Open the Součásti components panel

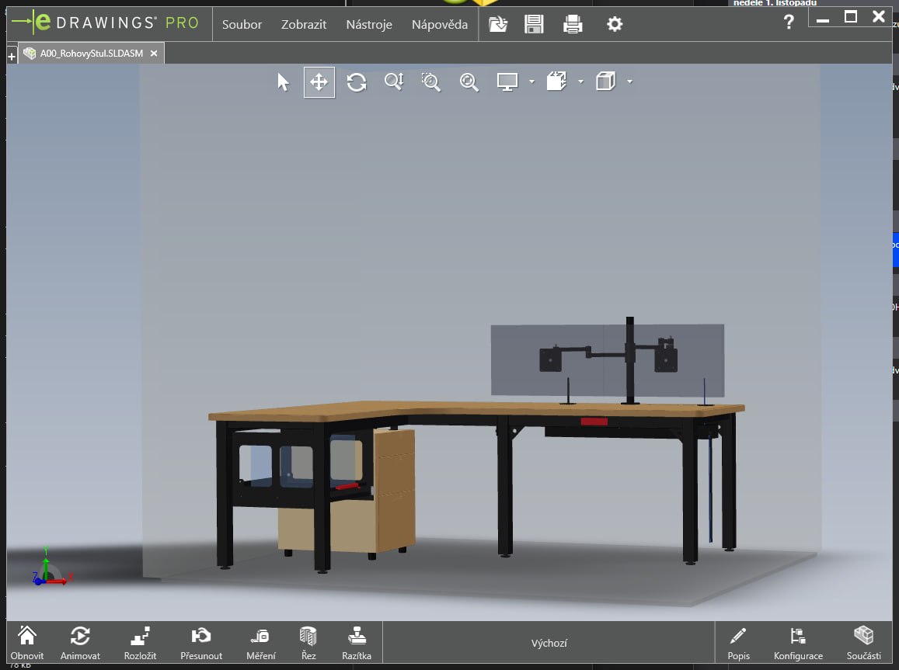[863, 643]
